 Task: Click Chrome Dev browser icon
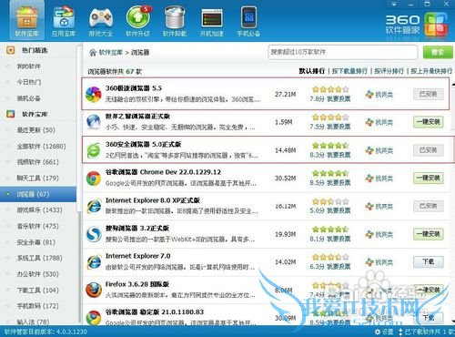coord(94,179)
